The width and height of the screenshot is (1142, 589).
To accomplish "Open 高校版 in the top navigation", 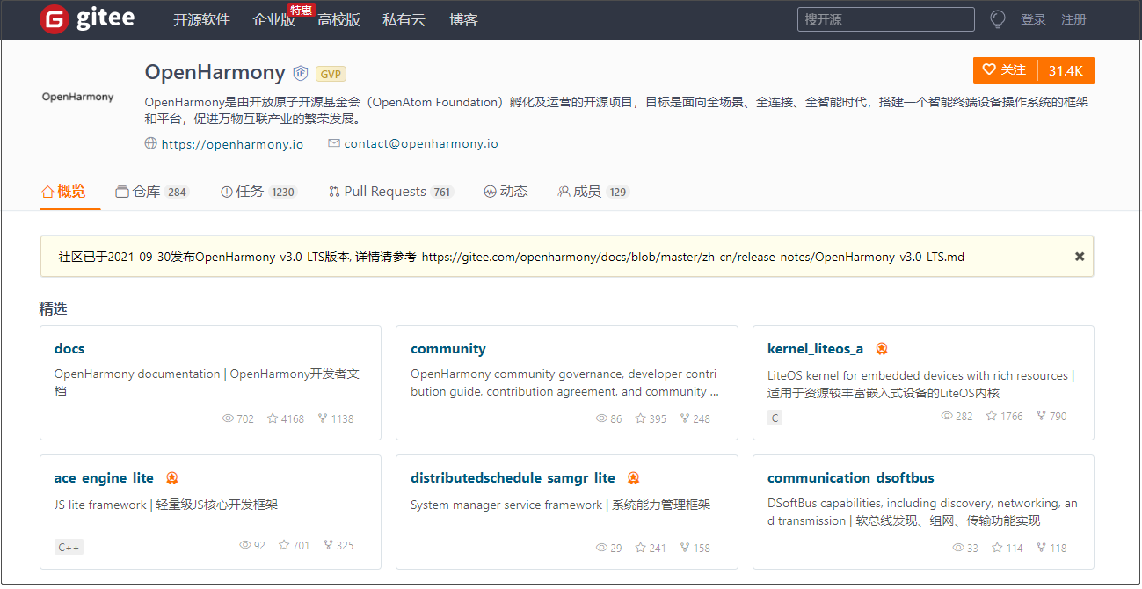I will [338, 19].
